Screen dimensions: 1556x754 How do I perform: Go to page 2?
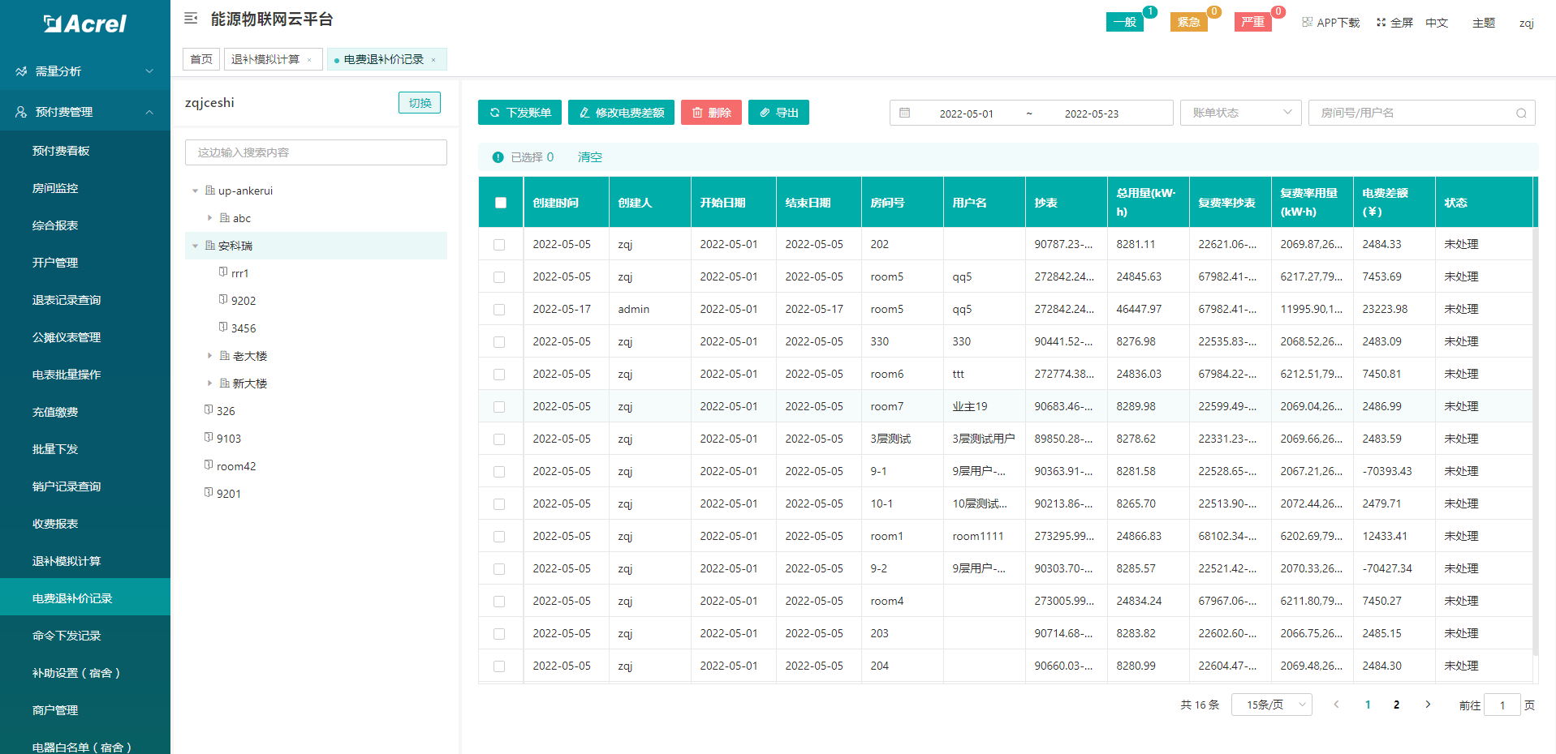click(x=1396, y=705)
